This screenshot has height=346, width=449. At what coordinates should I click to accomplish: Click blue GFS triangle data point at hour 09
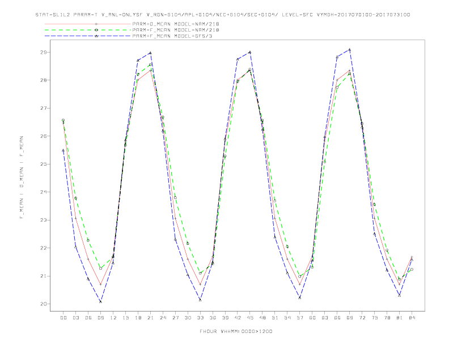(x=100, y=301)
